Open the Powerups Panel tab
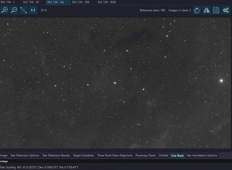This screenshot has width=232, height=170. [x=146, y=155]
